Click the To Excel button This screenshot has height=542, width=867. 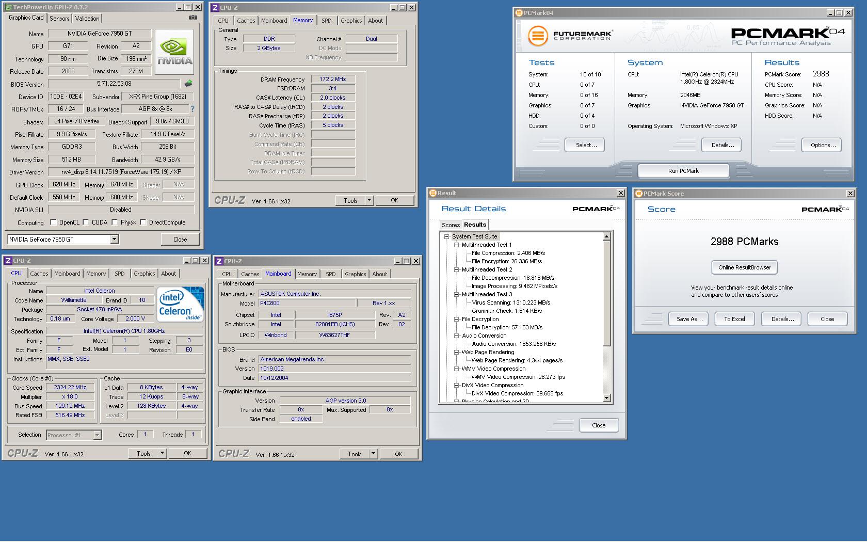coord(734,319)
